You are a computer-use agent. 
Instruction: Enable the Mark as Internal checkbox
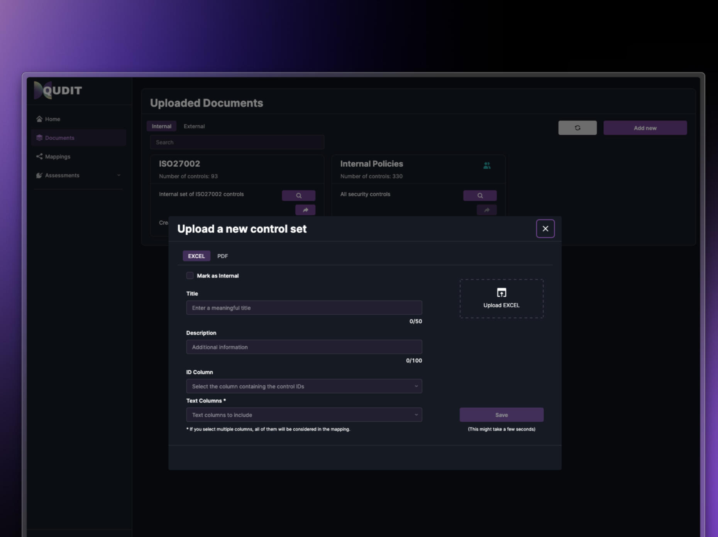[x=190, y=275]
